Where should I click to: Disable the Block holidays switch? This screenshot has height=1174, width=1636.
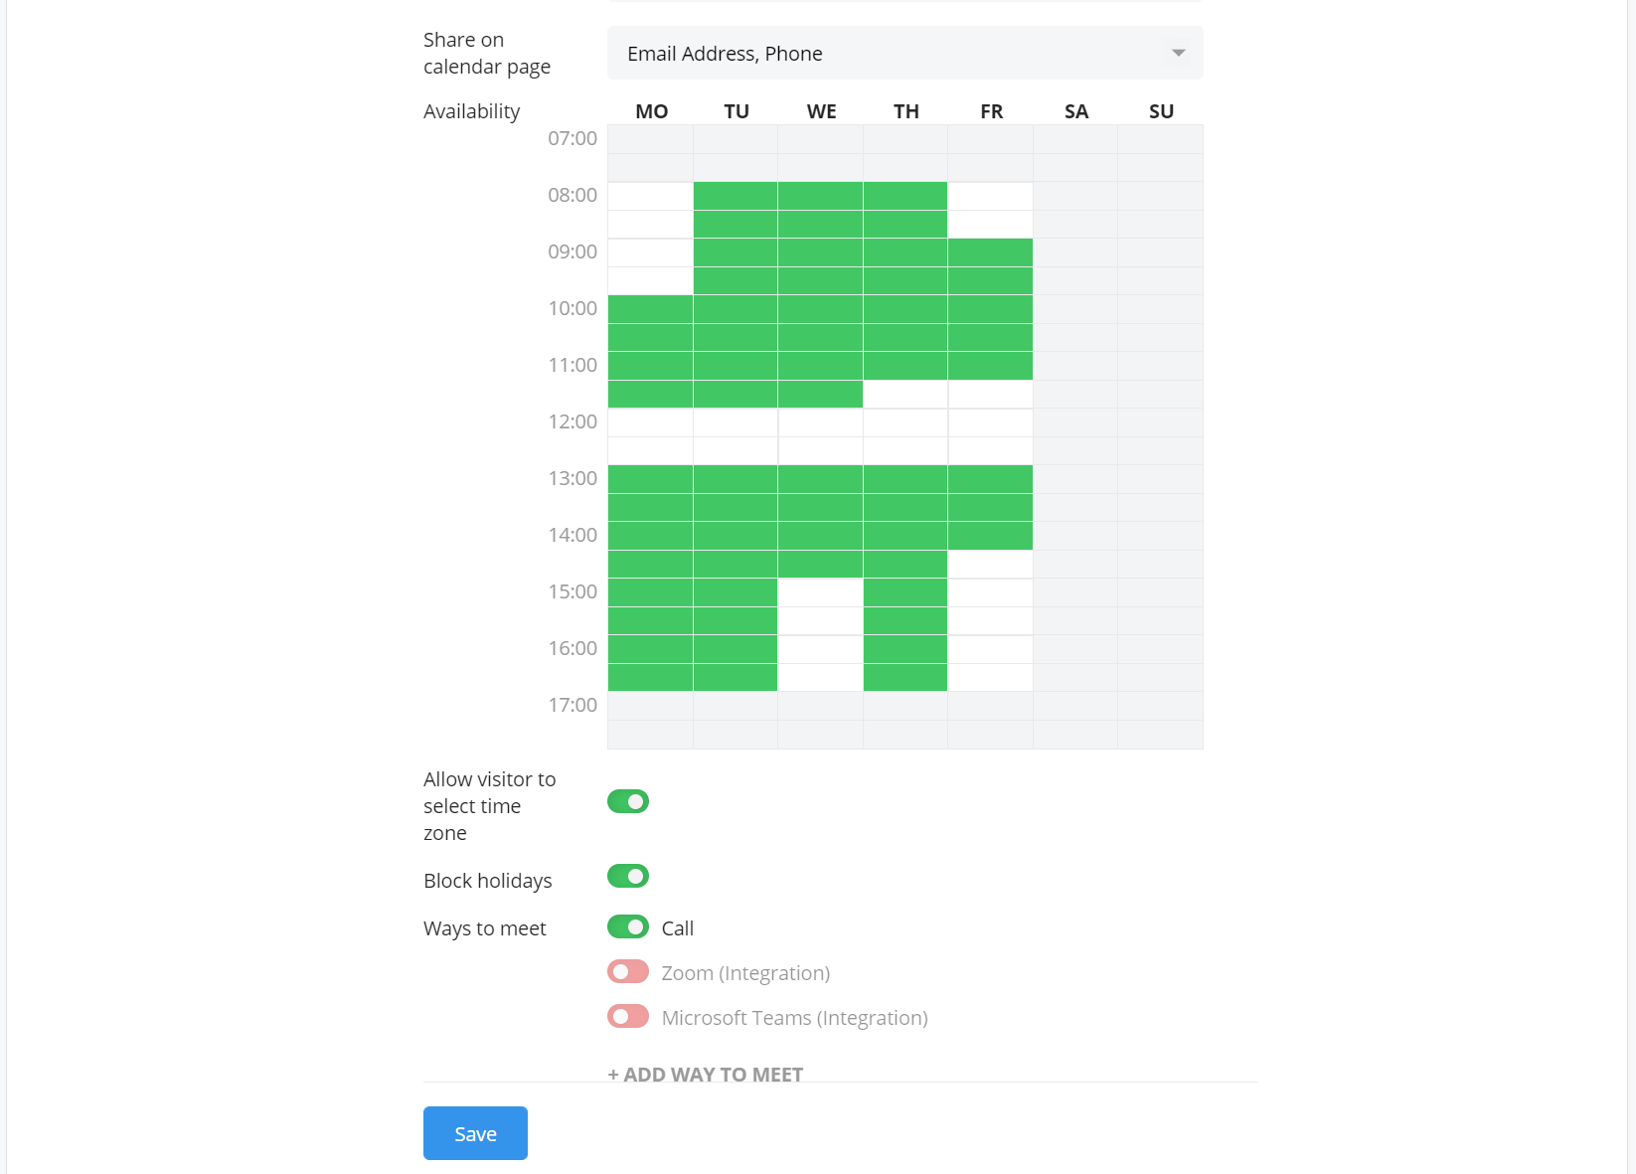click(628, 876)
